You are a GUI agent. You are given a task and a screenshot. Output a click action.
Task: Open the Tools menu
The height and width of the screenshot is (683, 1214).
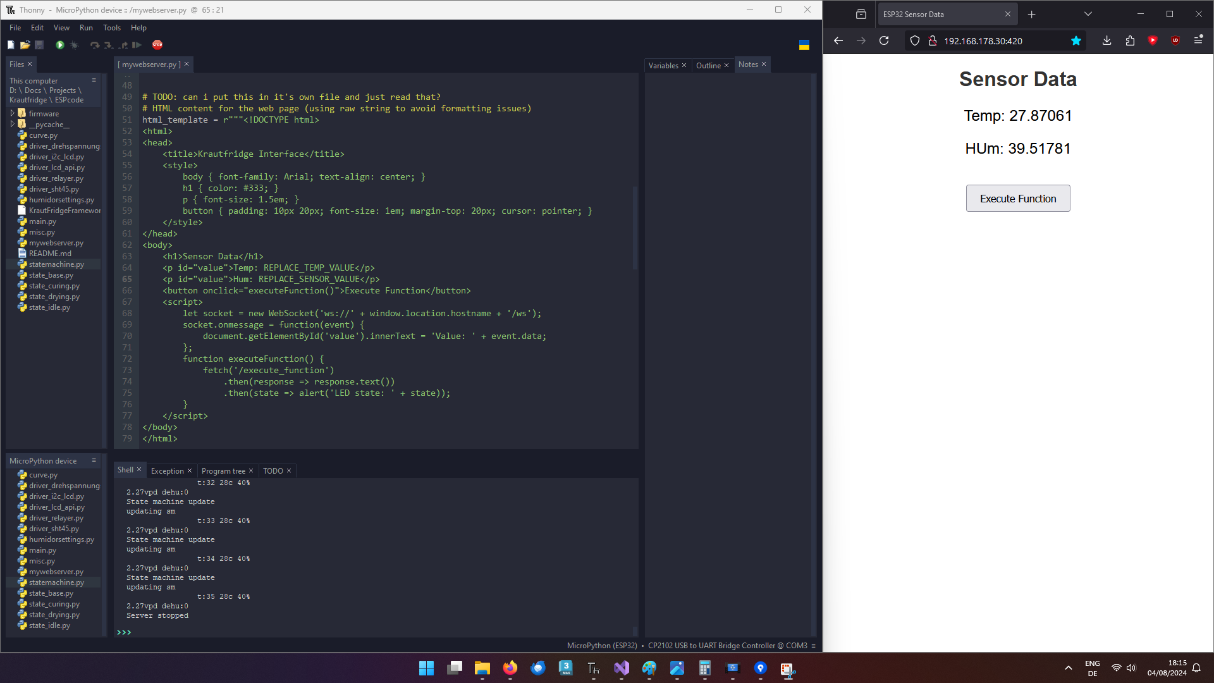tap(112, 28)
